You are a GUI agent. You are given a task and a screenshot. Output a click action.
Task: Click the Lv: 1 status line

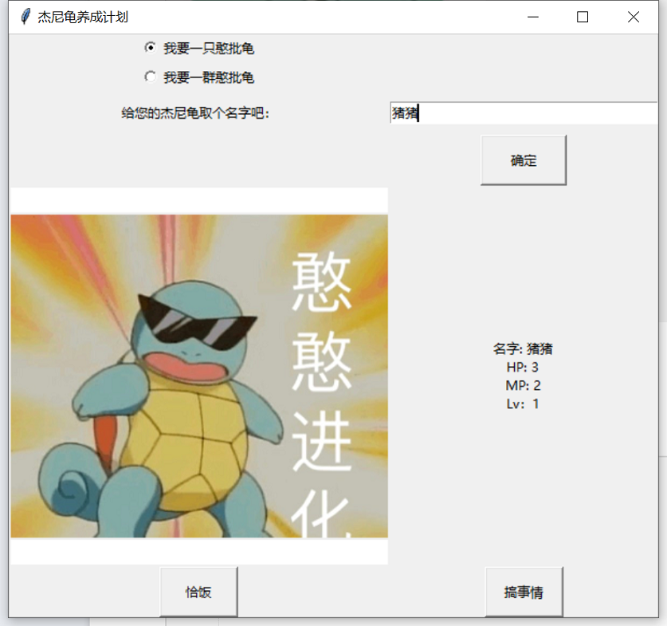point(523,404)
